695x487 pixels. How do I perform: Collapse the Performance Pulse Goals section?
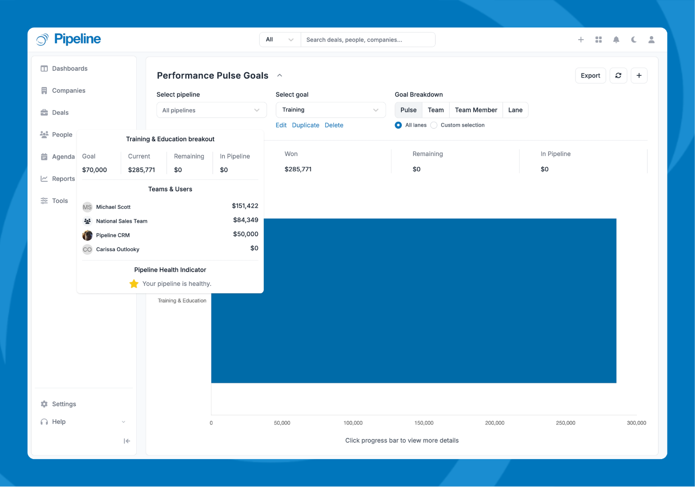pos(280,76)
